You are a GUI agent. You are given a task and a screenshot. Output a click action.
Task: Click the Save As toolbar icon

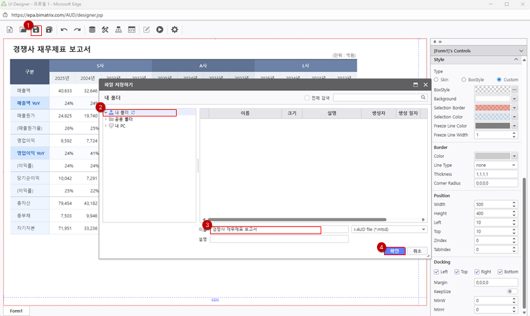(x=49, y=29)
